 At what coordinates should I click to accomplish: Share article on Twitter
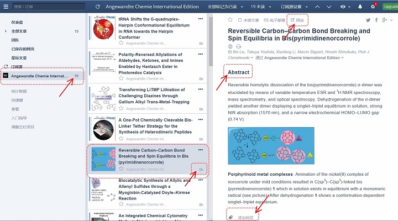point(368,20)
